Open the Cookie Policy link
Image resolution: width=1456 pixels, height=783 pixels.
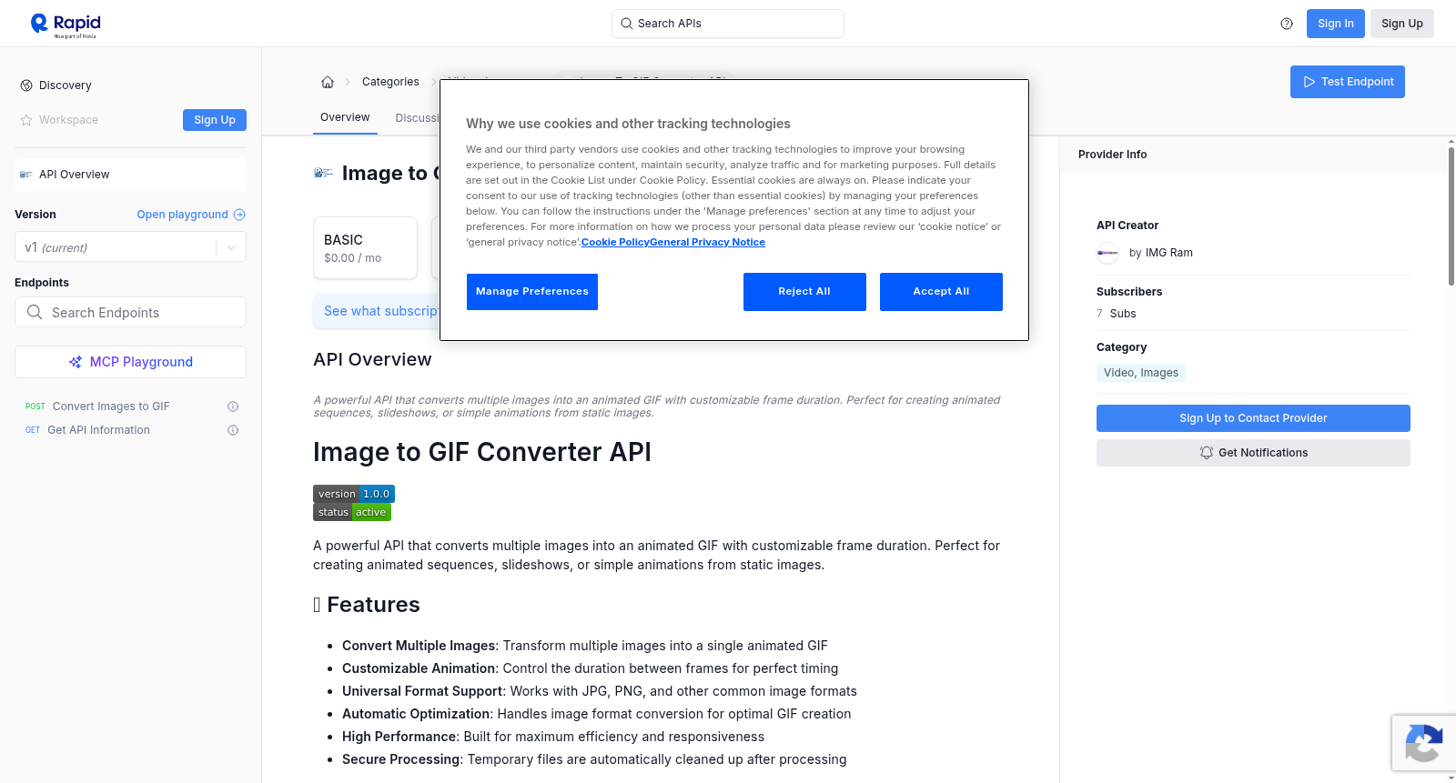click(x=615, y=242)
